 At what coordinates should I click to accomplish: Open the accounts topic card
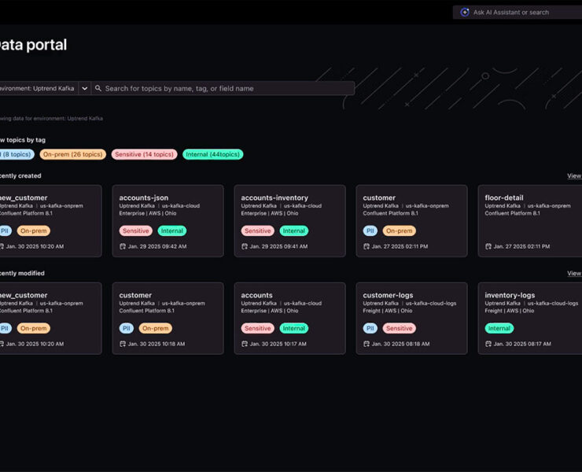(290, 319)
